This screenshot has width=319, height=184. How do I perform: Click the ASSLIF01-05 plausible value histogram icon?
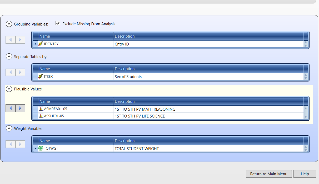point(41,116)
